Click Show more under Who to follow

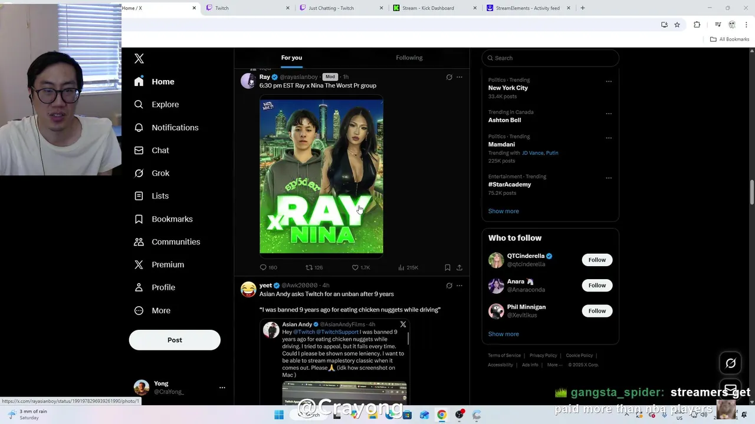[x=503, y=334]
